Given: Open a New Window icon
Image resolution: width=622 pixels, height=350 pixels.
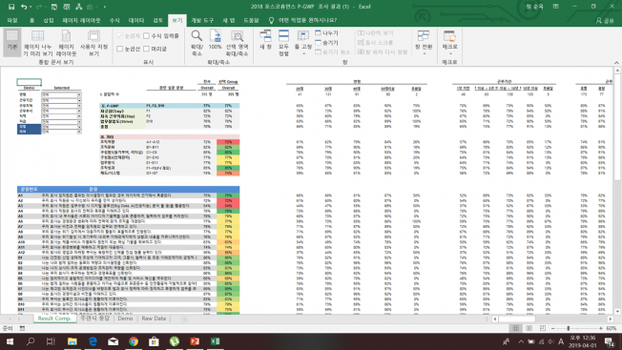Looking at the screenshot, I should point(265,40).
